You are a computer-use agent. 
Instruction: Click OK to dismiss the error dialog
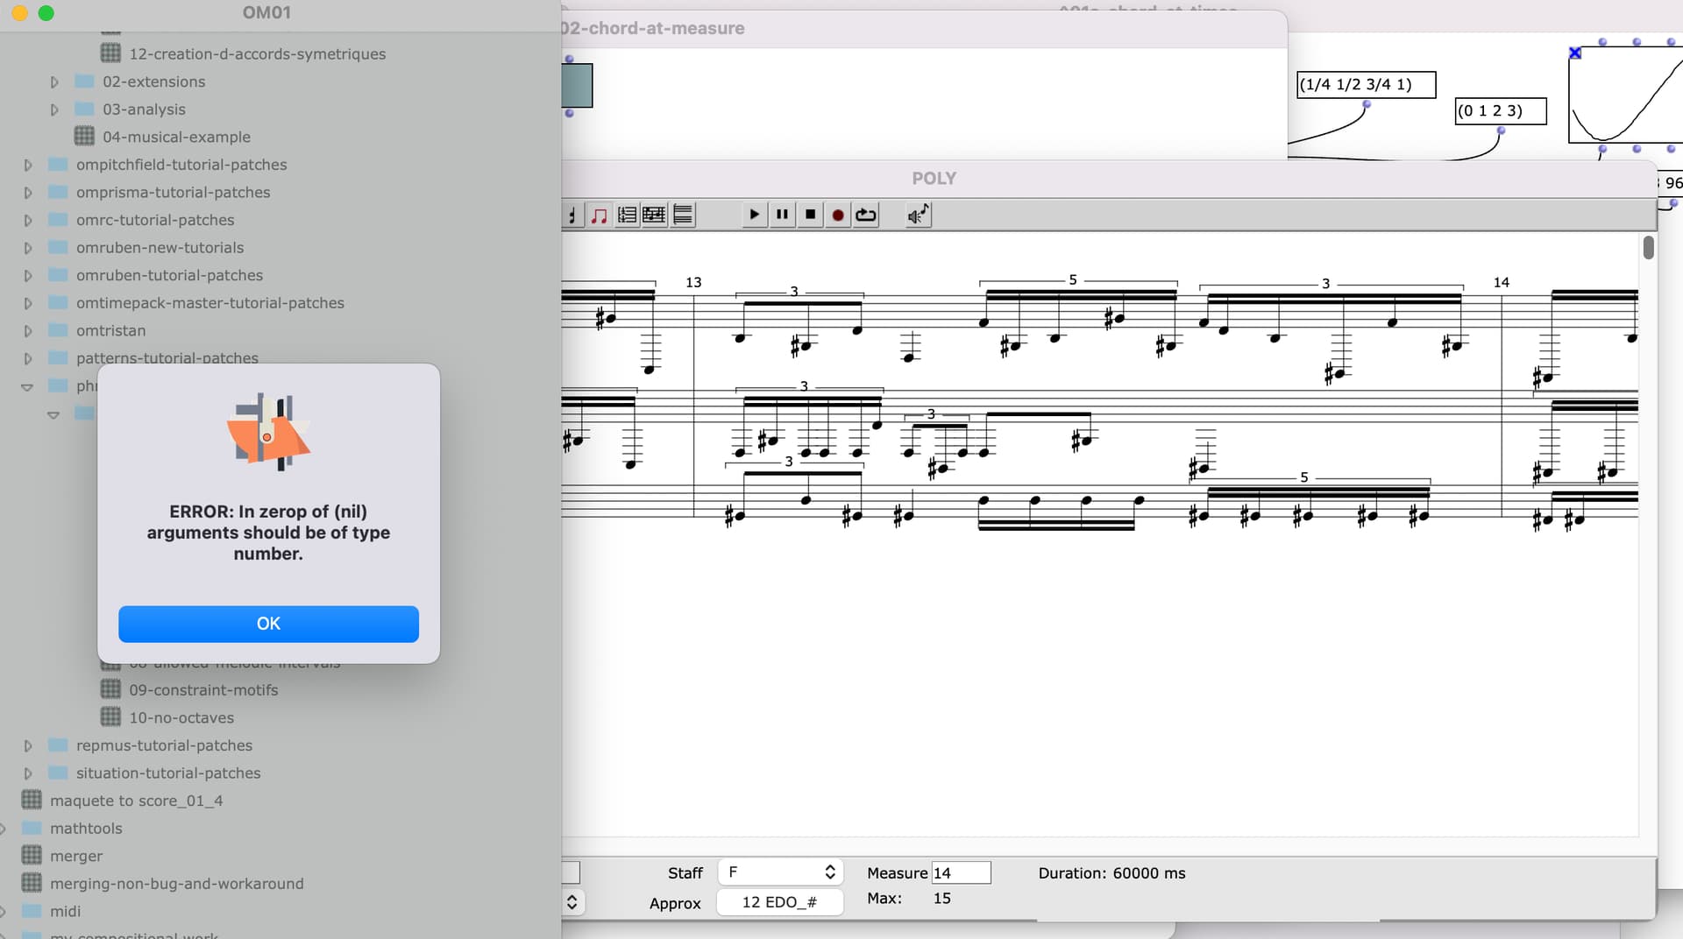click(268, 624)
